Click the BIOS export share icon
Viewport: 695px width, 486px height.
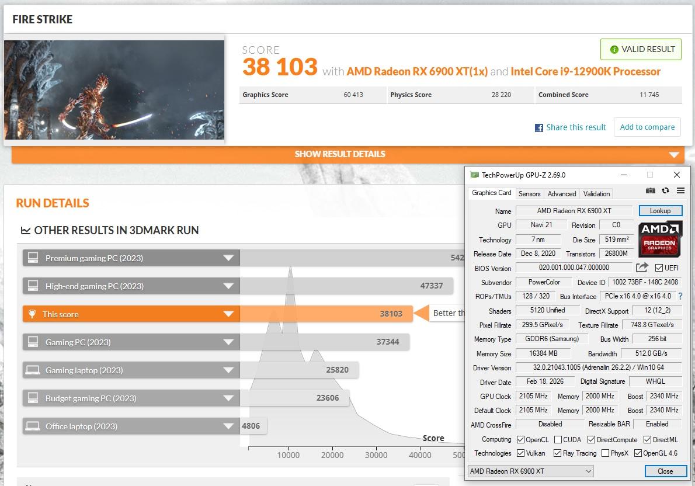click(642, 268)
